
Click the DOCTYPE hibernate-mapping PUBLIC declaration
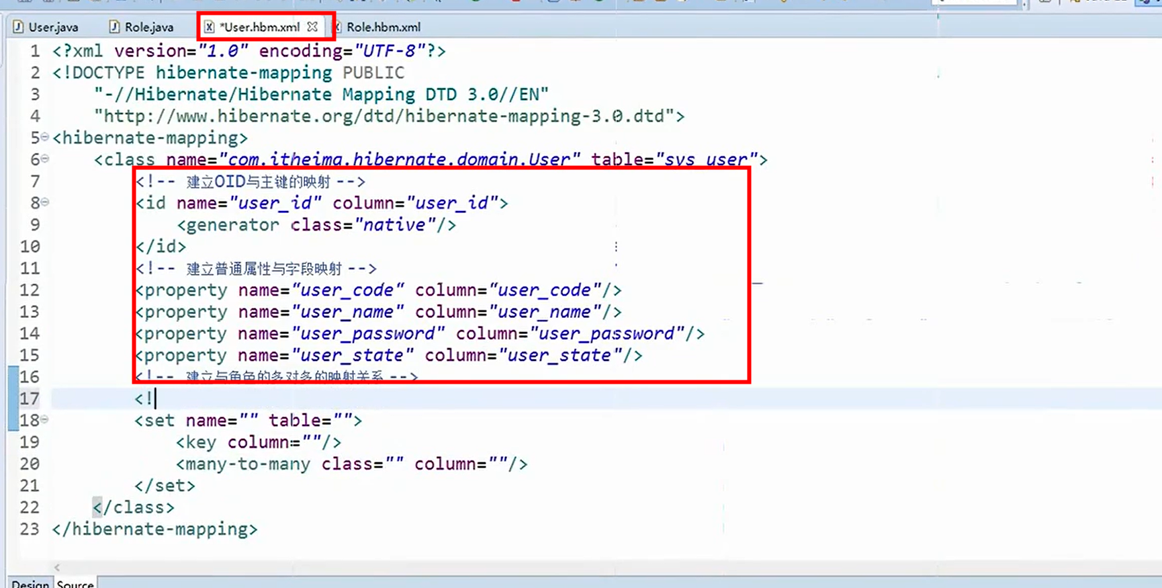(228, 73)
